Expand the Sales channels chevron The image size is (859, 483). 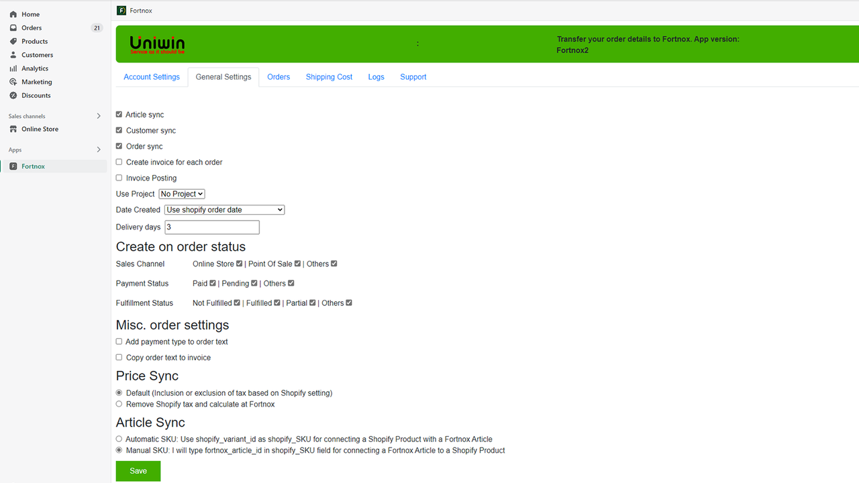99,116
